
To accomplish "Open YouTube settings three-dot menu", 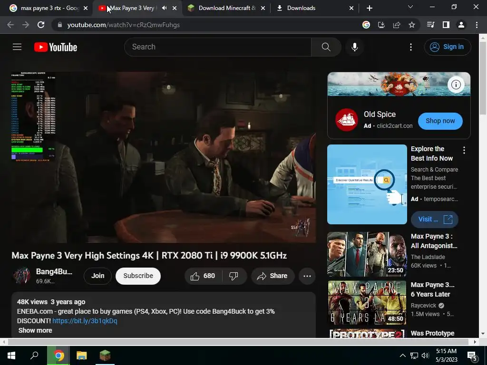I will coord(410,47).
